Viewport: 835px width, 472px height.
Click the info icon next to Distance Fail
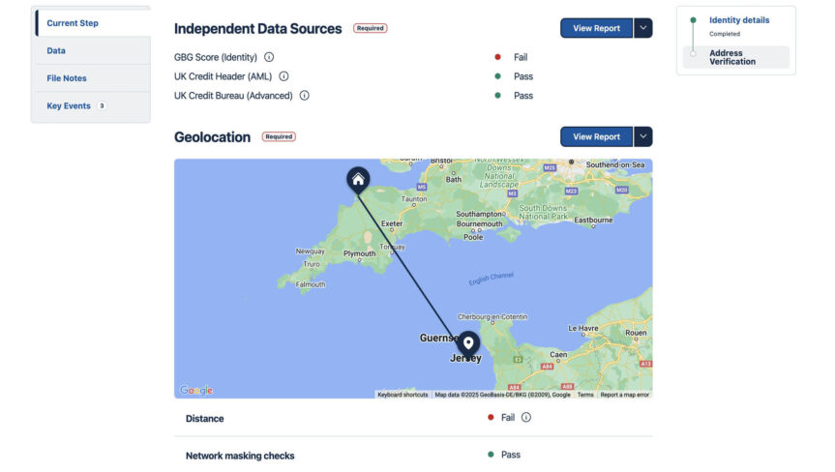(526, 418)
